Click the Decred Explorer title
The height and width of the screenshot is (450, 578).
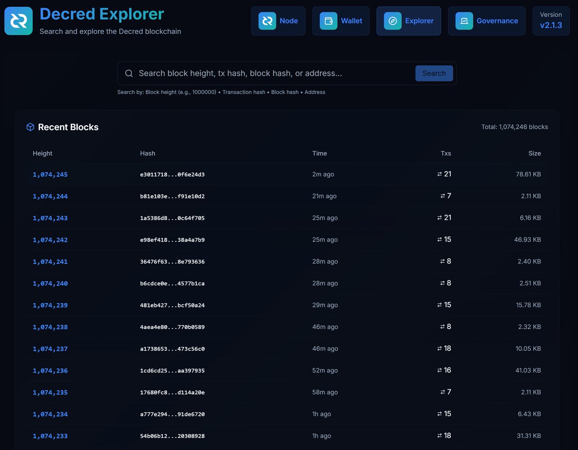point(102,14)
